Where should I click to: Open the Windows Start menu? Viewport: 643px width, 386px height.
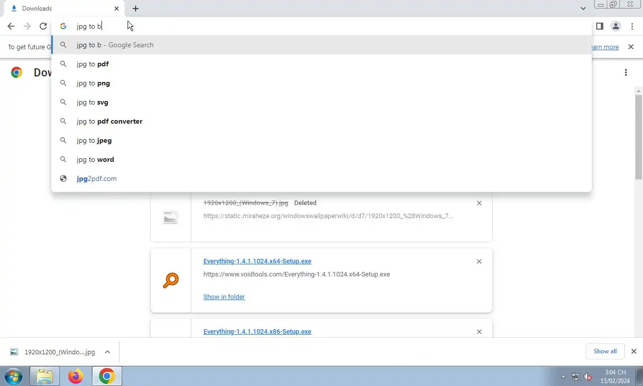(x=13, y=376)
